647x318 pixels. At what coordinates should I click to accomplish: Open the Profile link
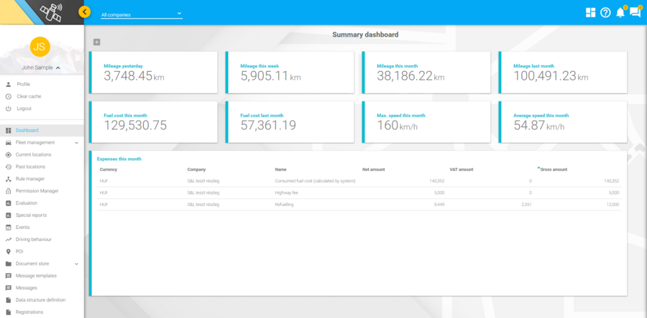[23, 84]
